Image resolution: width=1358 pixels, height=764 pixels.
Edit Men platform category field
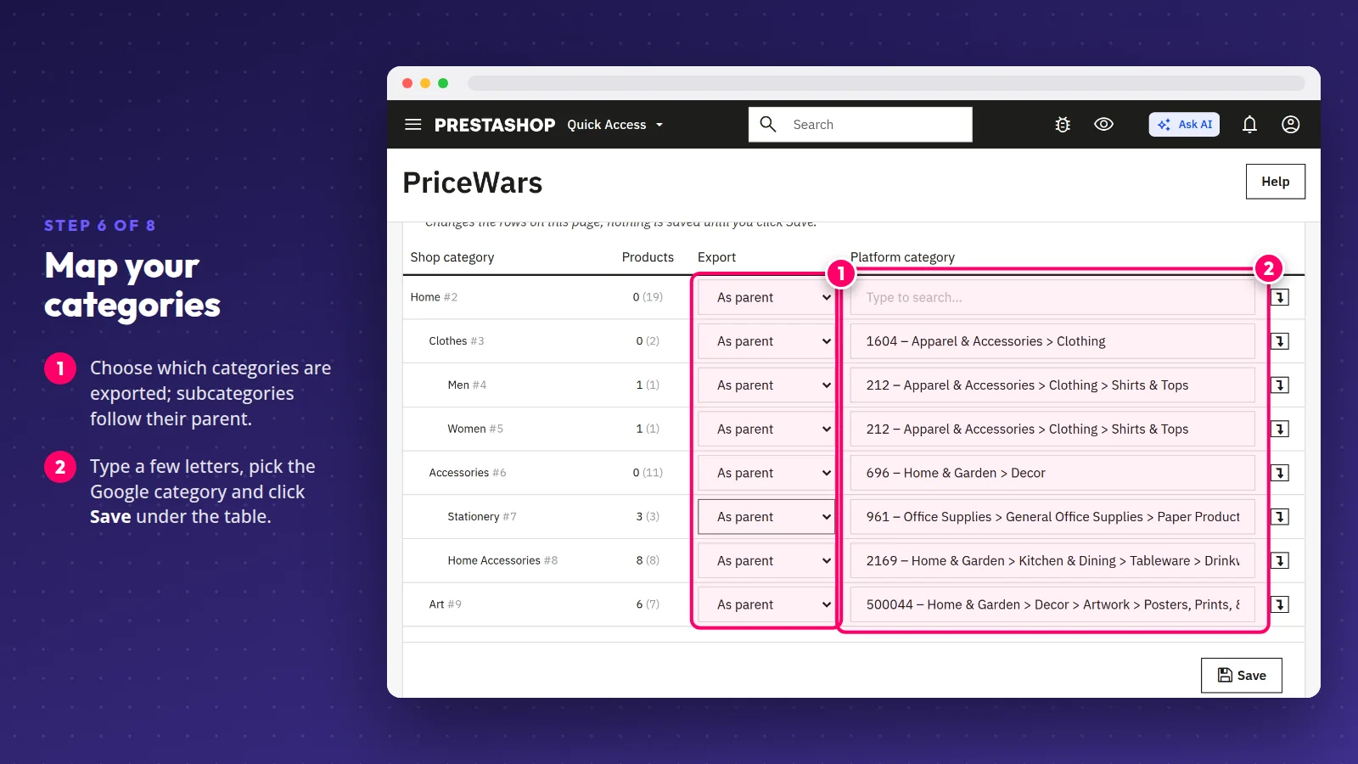[1052, 385]
